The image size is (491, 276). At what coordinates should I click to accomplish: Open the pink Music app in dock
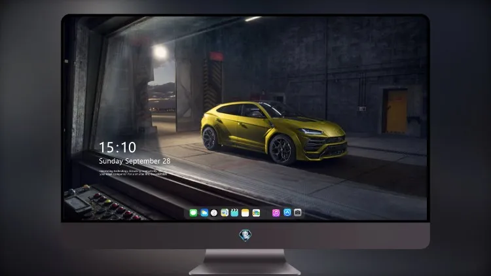tap(276, 213)
